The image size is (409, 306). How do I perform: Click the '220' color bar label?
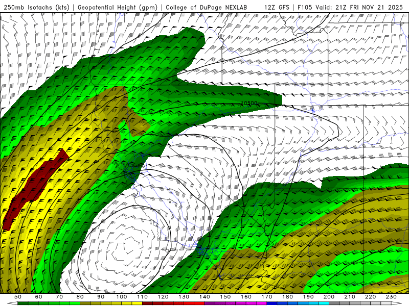pos(371,297)
